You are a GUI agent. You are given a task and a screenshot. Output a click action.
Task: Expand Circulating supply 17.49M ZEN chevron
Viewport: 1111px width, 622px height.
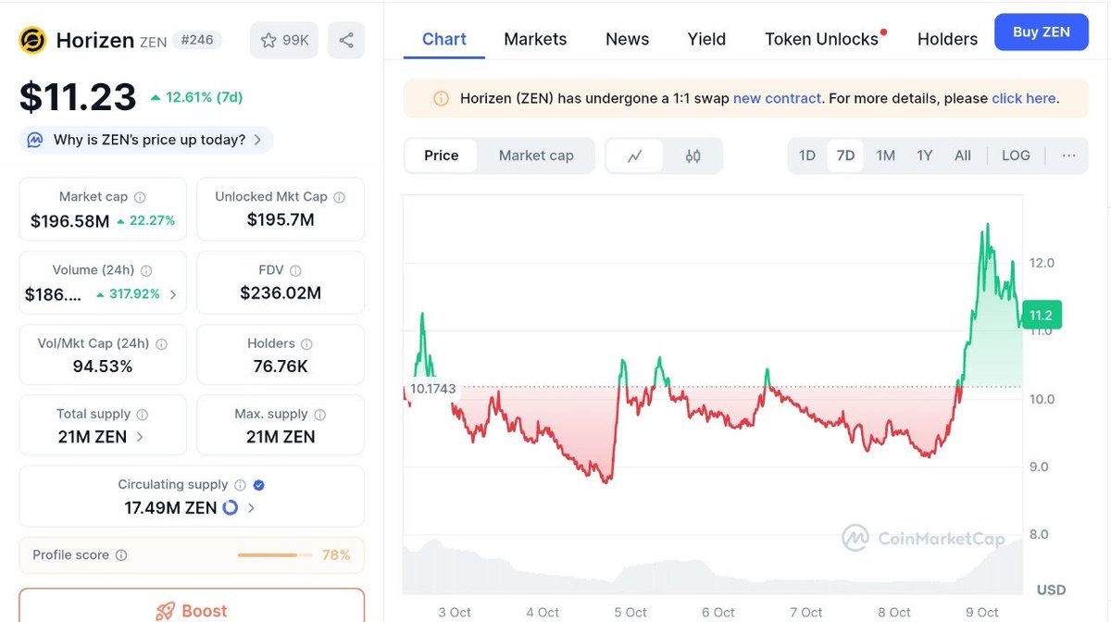pos(251,507)
